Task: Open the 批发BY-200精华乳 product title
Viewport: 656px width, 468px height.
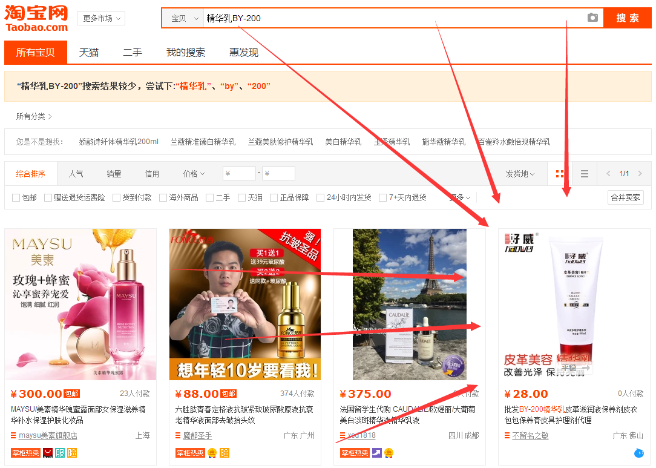Action: click(571, 415)
